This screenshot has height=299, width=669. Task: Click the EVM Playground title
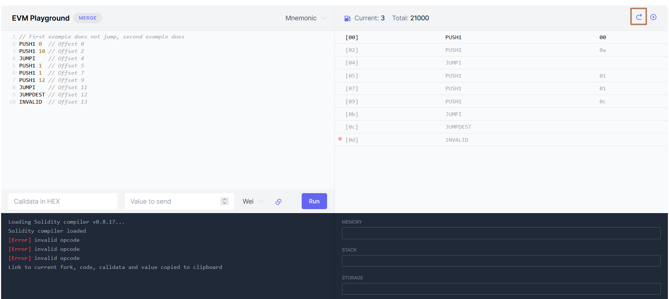click(x=41, y=18)
